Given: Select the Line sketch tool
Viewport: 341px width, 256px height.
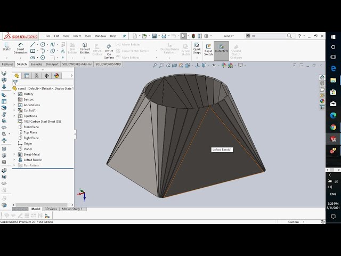Looking at the screenshot, I should pyautogui.click(x=33, y=44).
